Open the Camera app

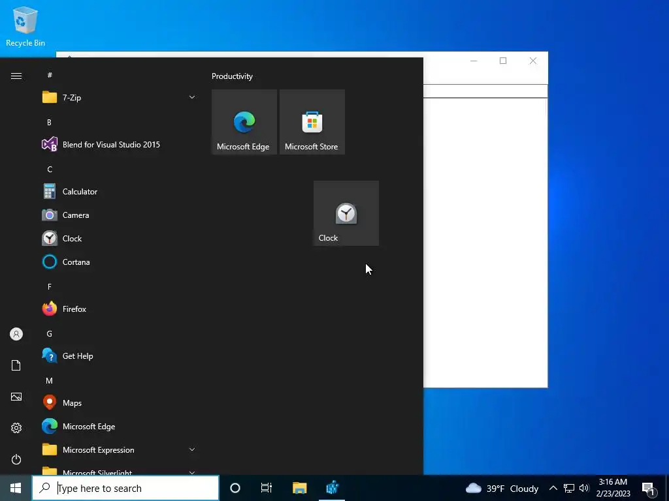(x=118, y=215)
